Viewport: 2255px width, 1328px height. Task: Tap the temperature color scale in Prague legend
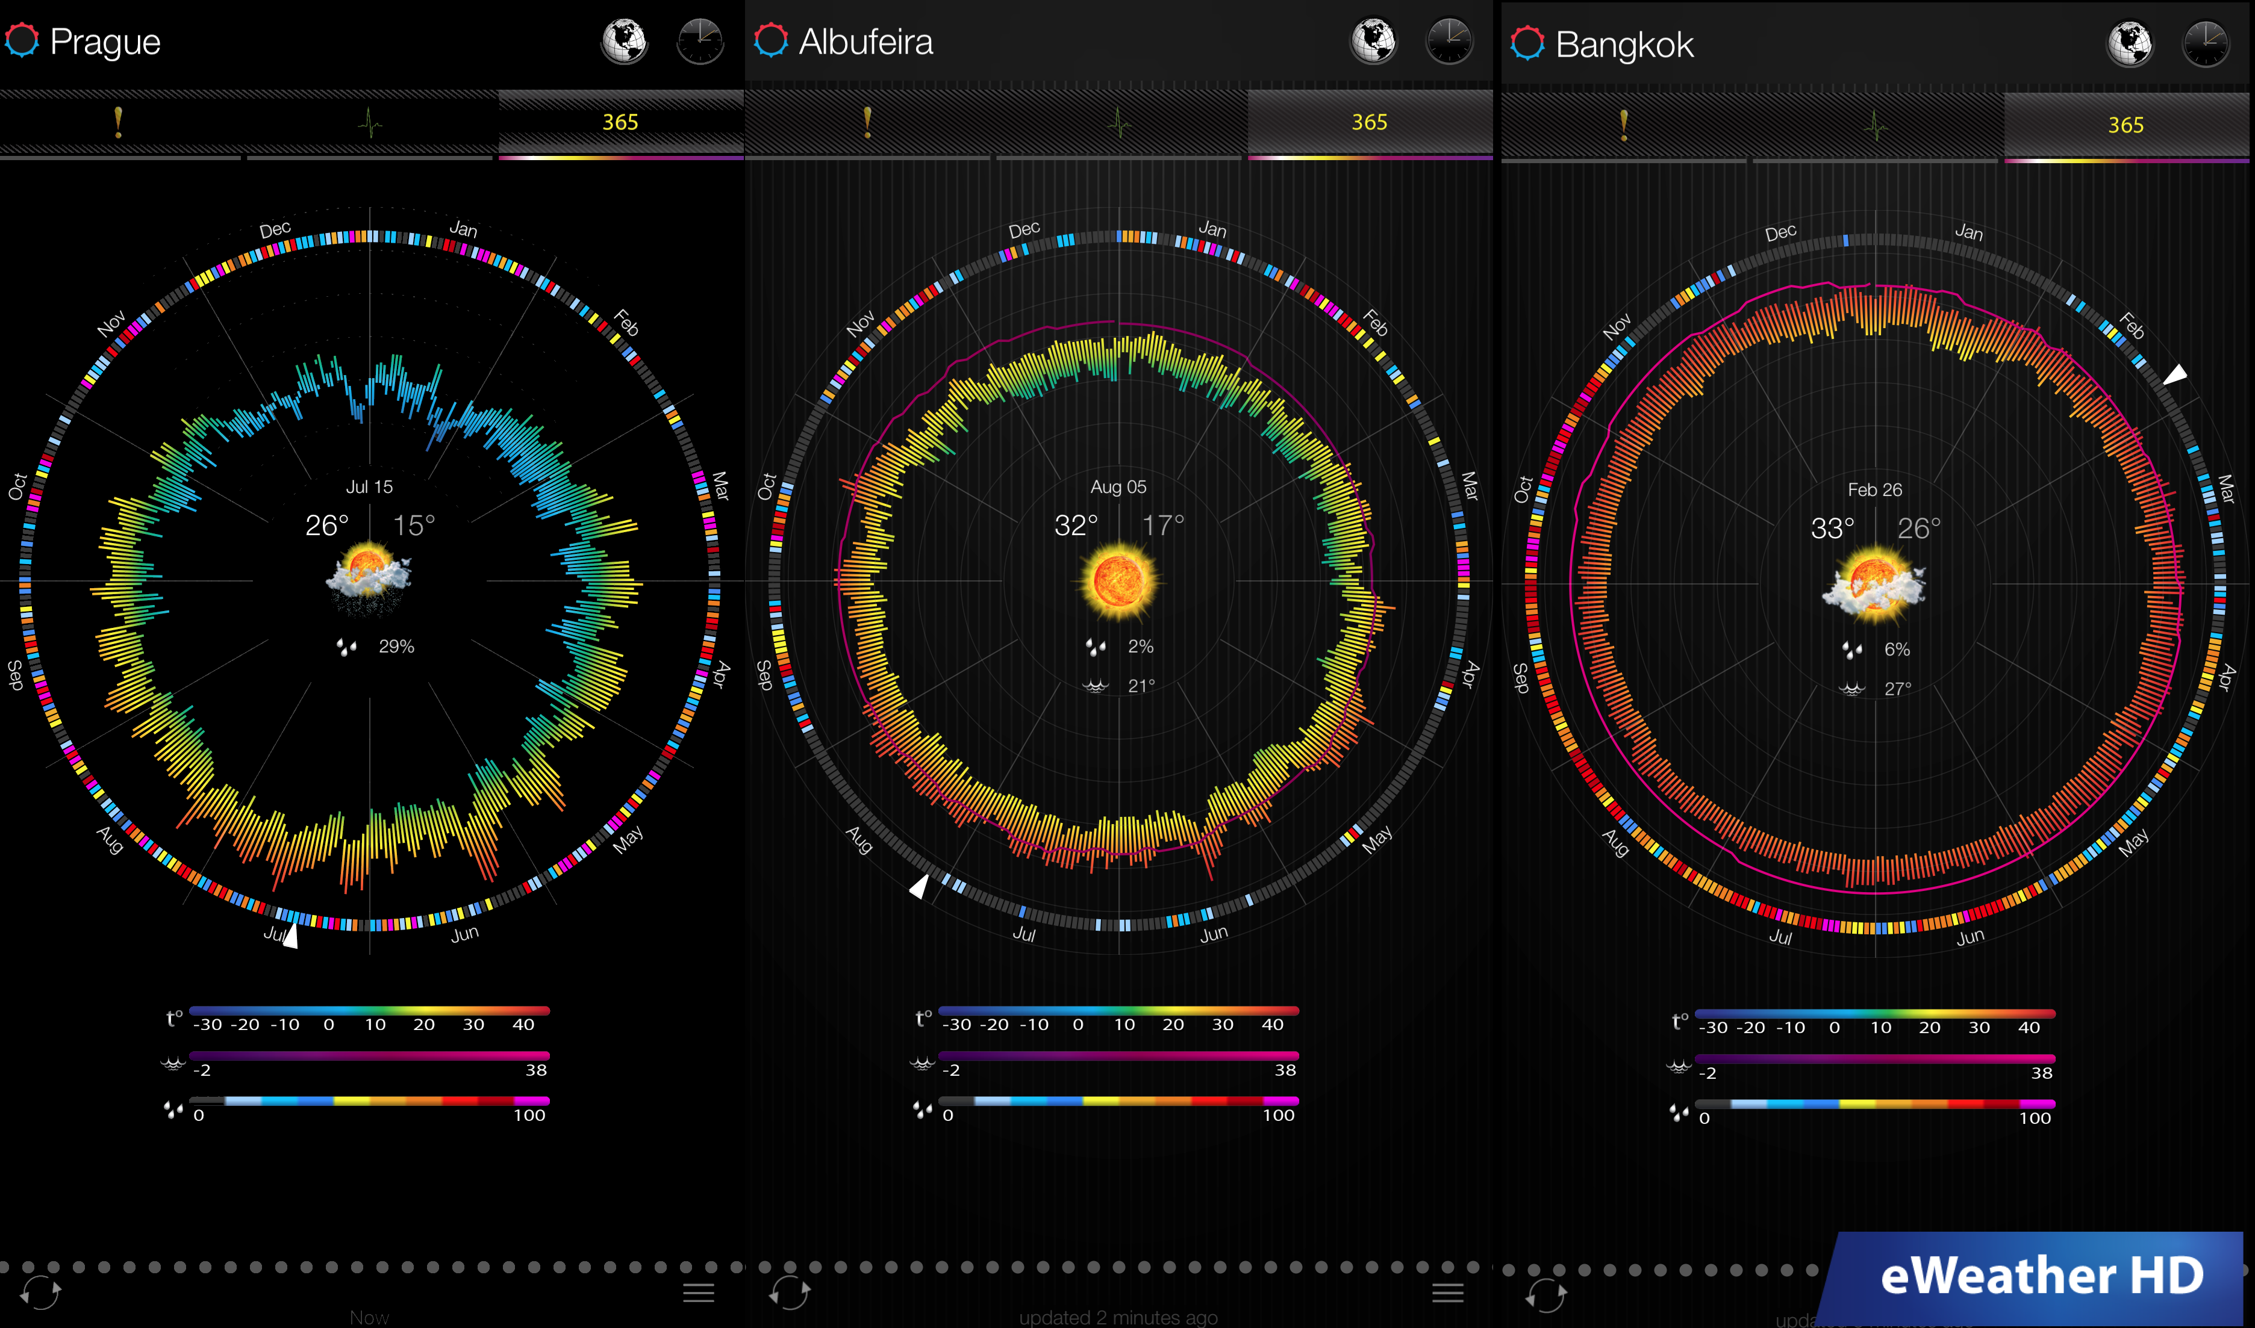[369, 1011]
